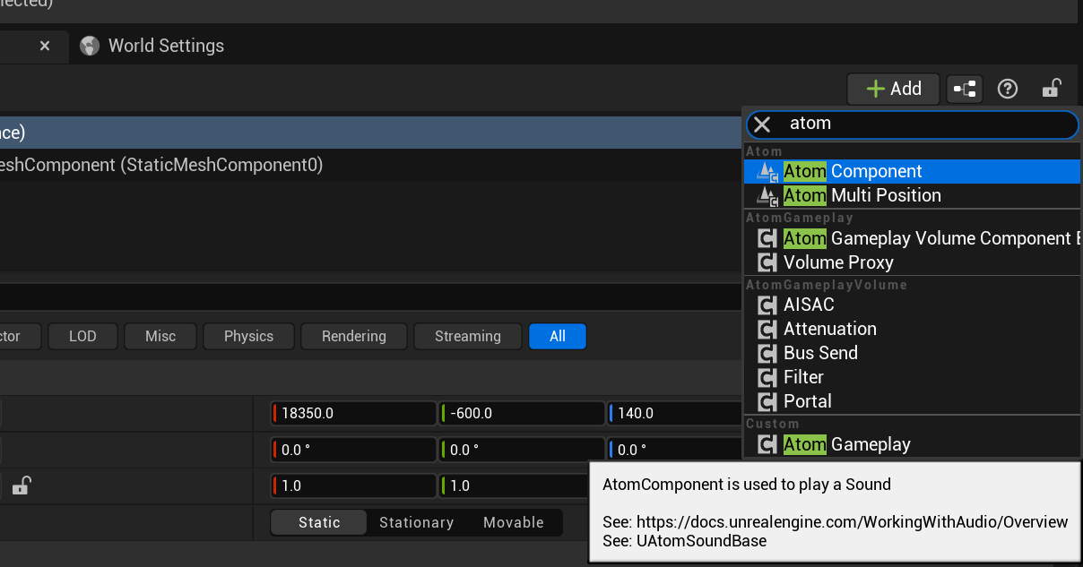
Task: Filter properties by Streaming
Action: 468,336
